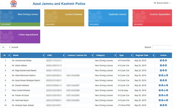Sort by License / Learner No column
The image size is (173, 108).
pyautogui.click(x=79, y=55)
